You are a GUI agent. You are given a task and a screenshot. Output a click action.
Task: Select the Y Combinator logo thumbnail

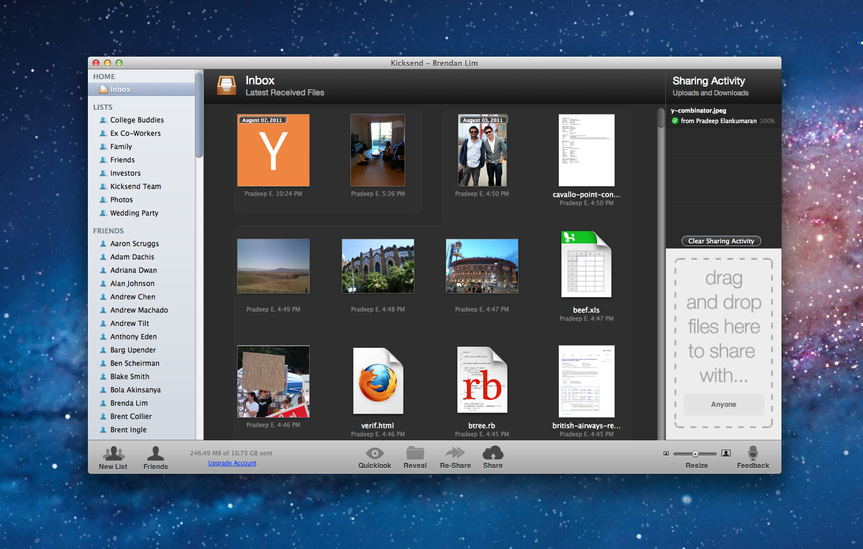[x=273, y=150]
